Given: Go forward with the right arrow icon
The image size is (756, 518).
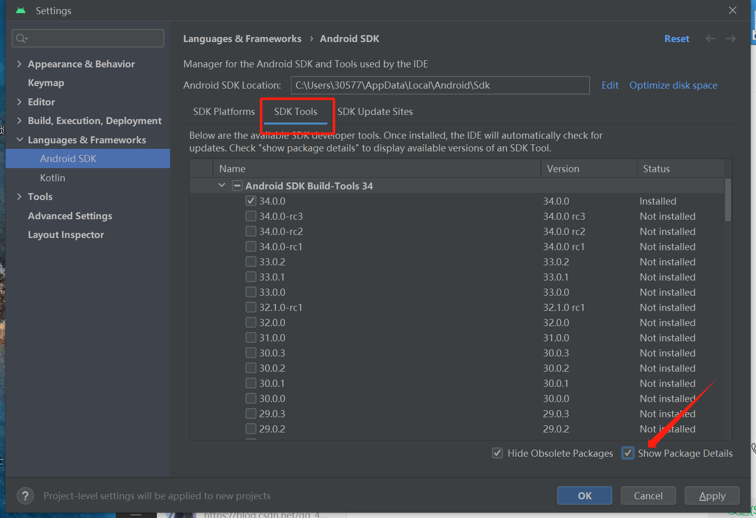Looking at the screenshot, I should coord(731,38).
